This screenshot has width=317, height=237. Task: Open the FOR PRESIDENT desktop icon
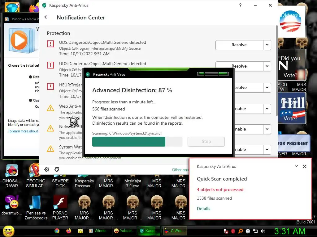293,143
